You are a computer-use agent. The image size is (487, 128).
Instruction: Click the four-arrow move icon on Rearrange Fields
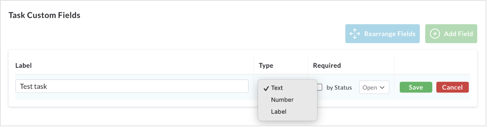click(x=355, y=34)
